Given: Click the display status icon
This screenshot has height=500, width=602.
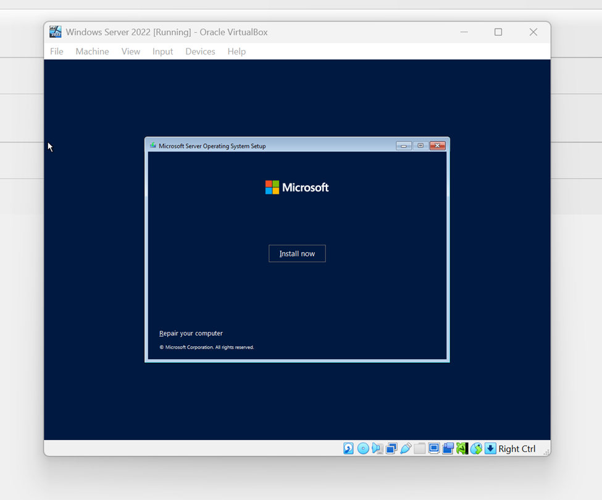Looking at the screenshot, I should pyautogui.click(x=434, y=449).
